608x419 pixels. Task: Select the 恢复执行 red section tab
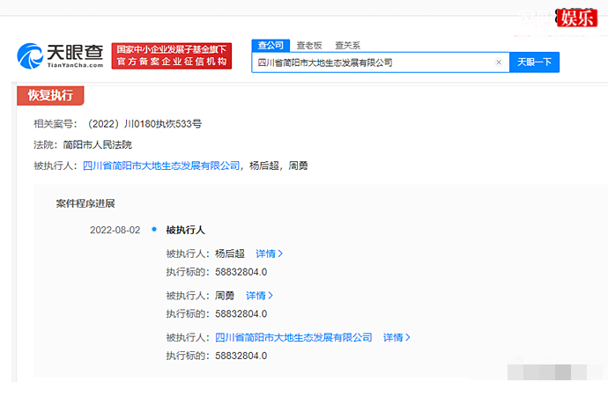pos(50,95)
